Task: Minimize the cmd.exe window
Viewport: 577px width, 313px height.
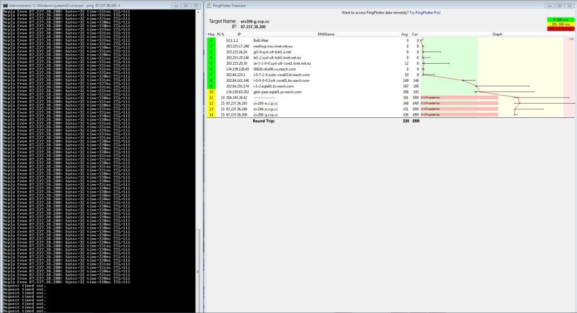Action: click(176, 6)
